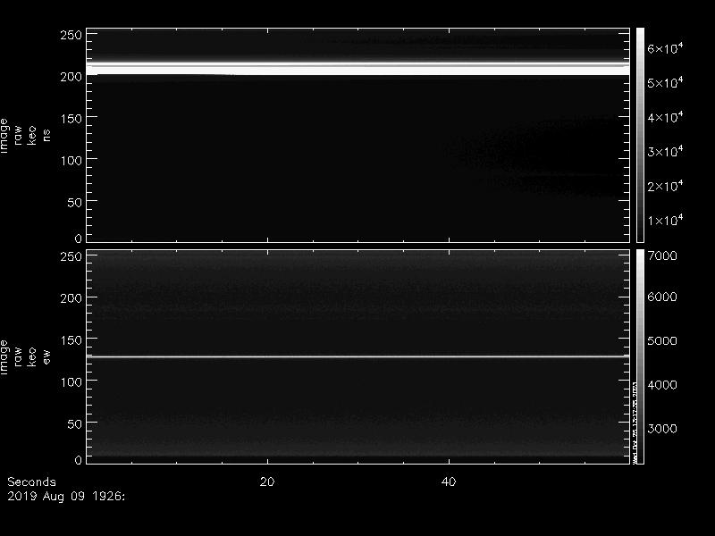Click the thin bright line in ew keogram
Screen dimensions: 715x536
pos(358,356)
